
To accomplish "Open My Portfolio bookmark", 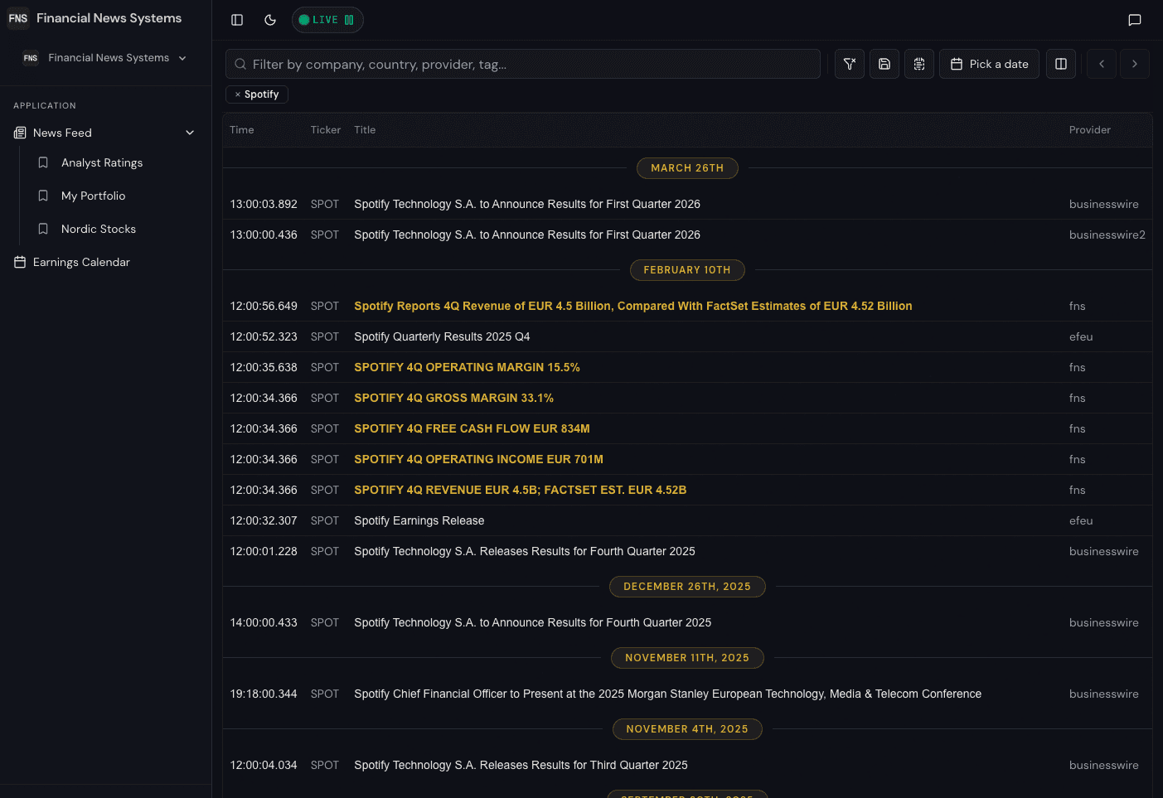I will pos(94,196).
